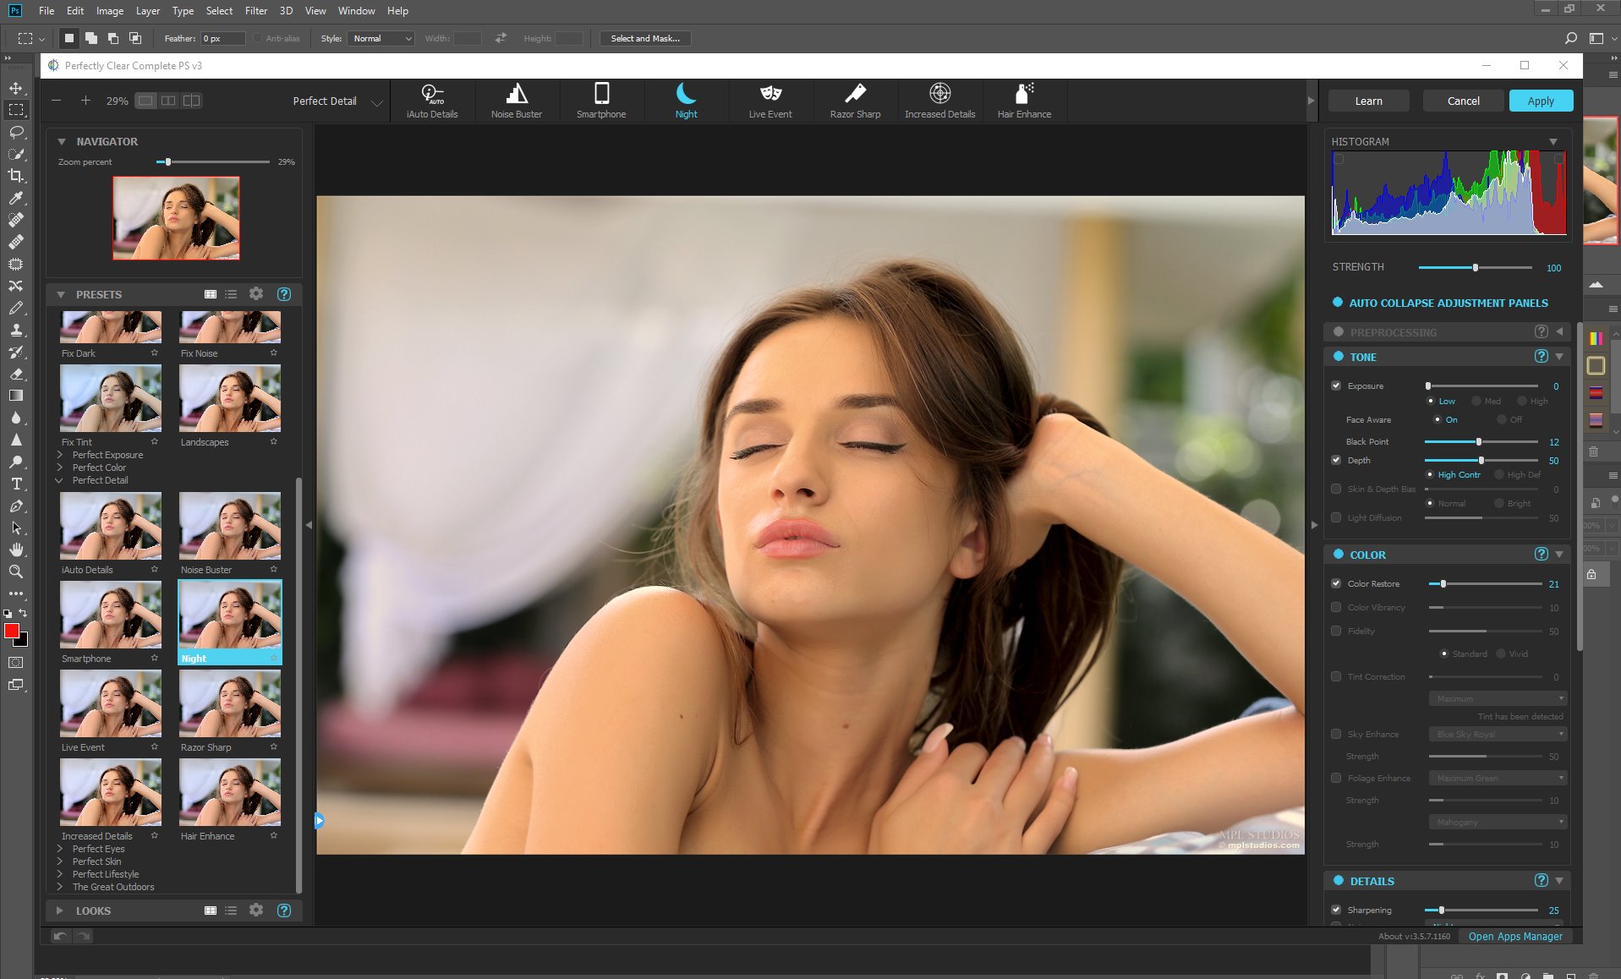1621x979 pixels.
Task: Select High Def depth option
Action: [x=1499, y=474]
